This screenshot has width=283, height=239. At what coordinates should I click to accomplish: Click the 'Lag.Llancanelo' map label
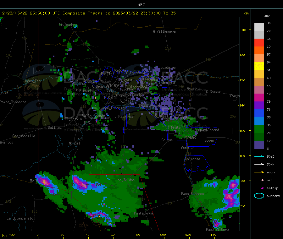pos(20,218)
